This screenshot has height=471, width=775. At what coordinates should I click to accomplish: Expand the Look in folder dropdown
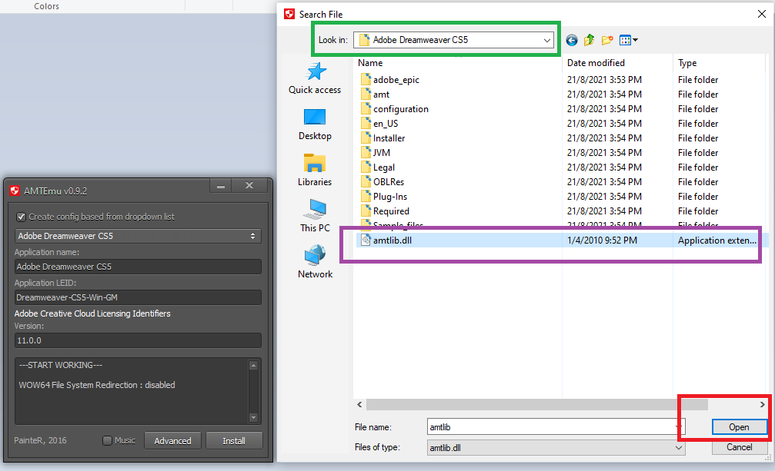[x=547, y=39]
